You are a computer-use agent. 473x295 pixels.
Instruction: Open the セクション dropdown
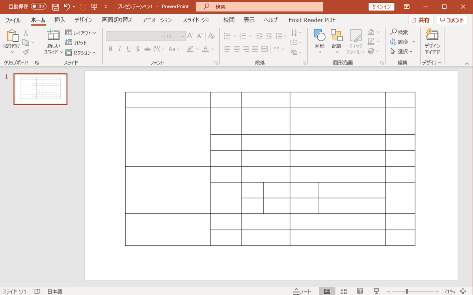tap(81, 52)
